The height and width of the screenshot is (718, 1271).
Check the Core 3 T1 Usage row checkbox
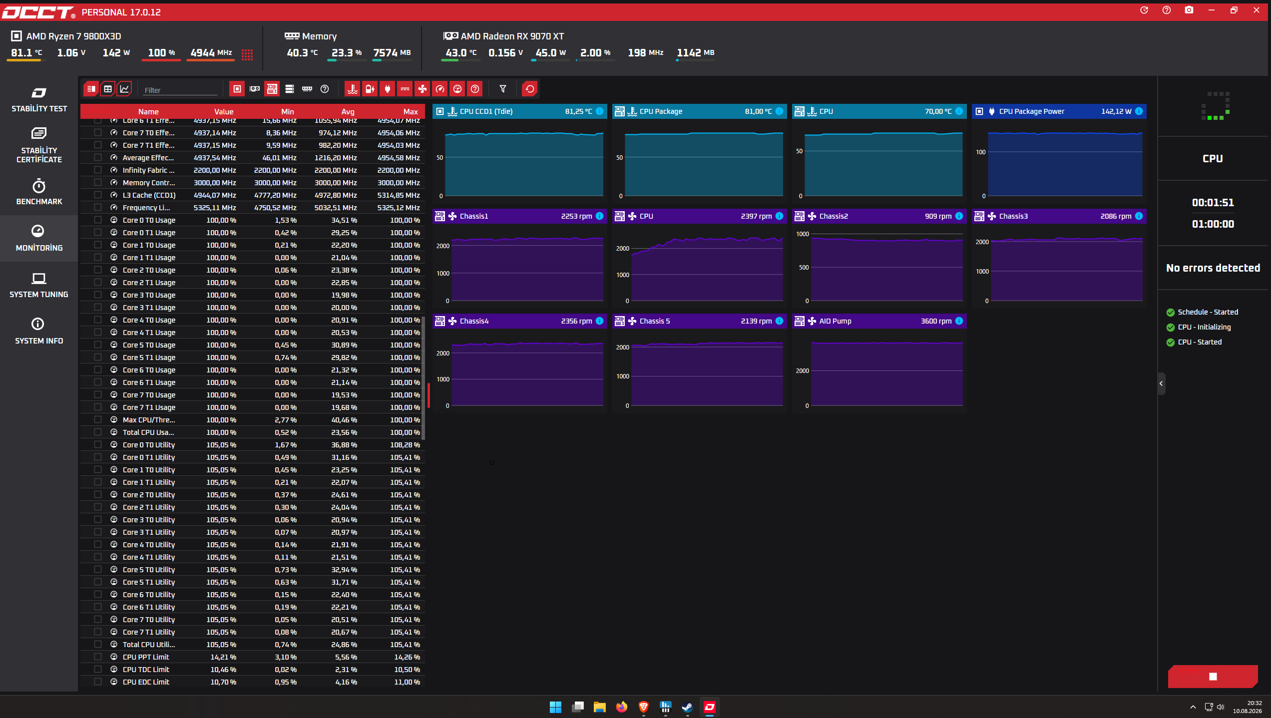98,308
